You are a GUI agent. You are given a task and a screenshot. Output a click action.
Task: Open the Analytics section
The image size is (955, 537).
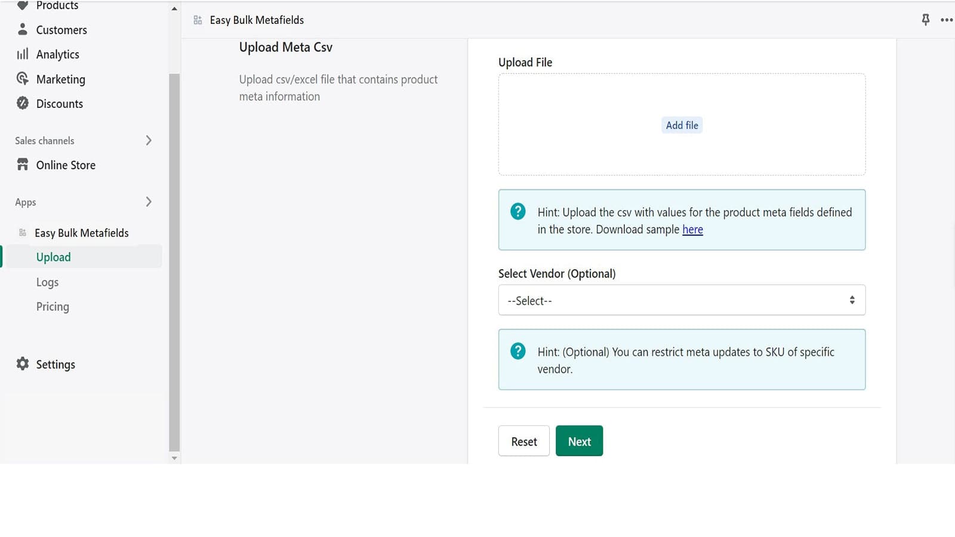tap(58, 54)
